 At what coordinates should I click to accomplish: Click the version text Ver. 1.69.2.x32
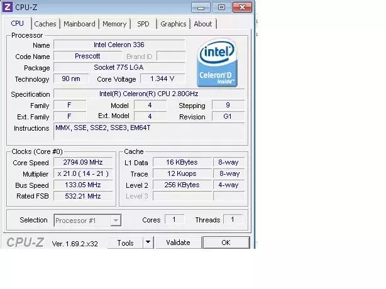[75, 244]
